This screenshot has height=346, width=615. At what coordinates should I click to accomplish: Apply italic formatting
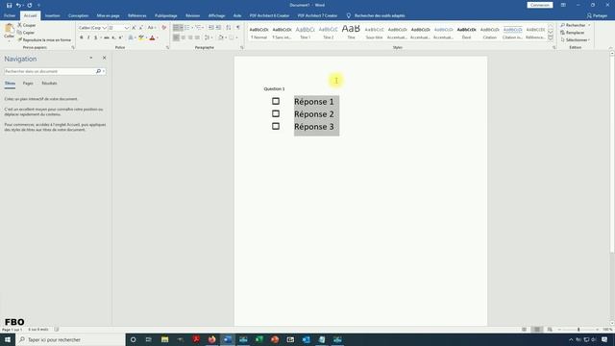[x=88, y=37]
